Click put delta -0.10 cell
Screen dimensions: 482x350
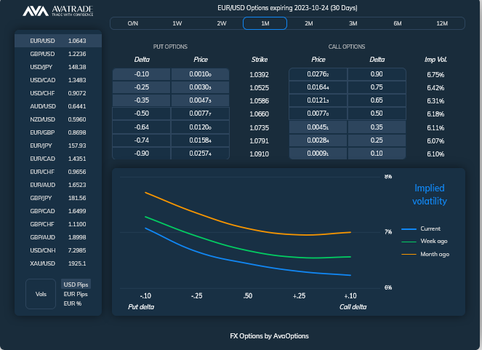[142, 74]
